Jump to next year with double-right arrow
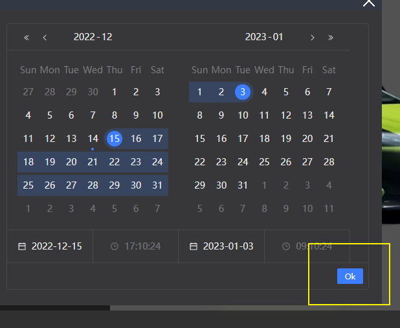400x328 pixels. 331,38
